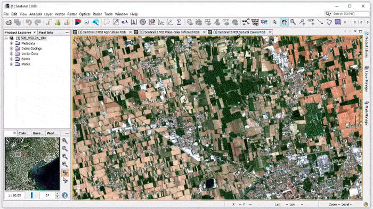Click navigation panel zoom in magnifier
373x209 pixels.
click(x=64, y=141)
